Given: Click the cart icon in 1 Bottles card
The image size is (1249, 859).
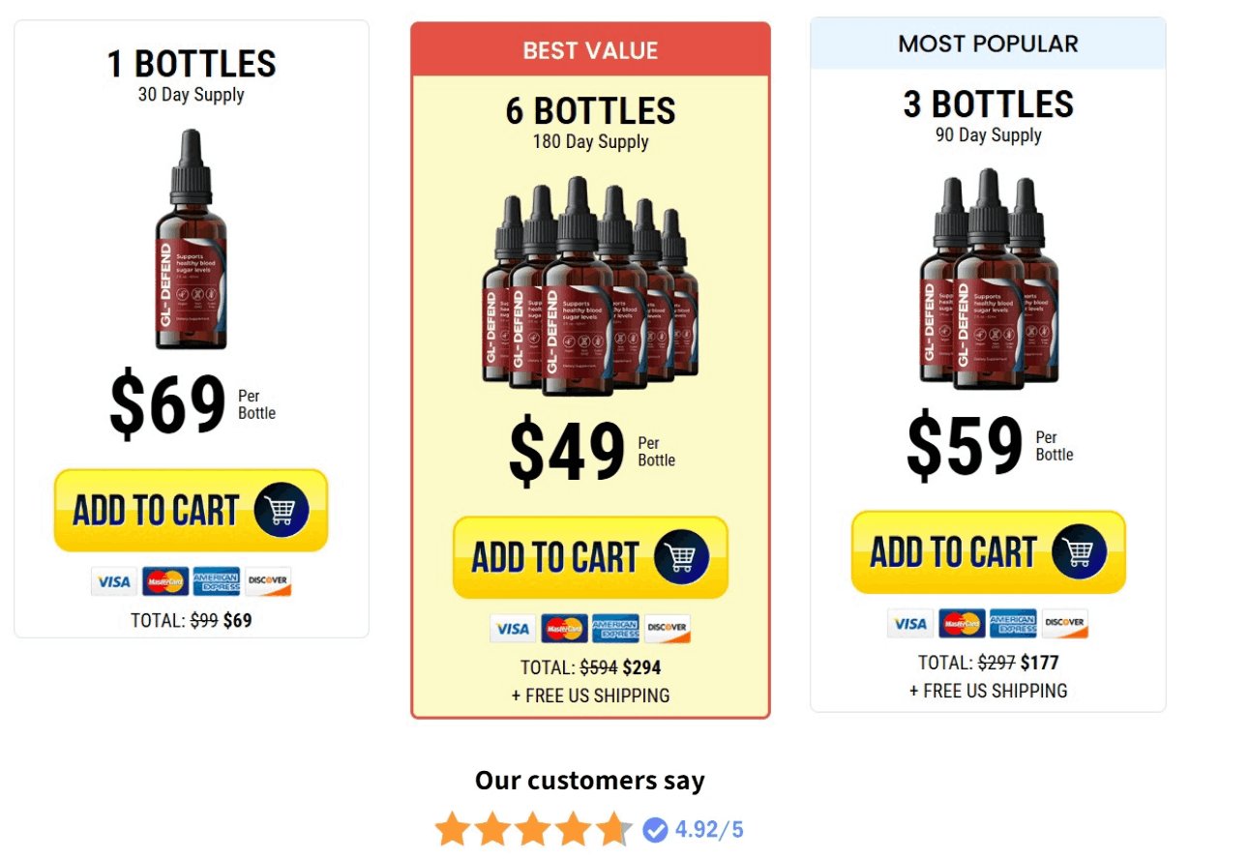Looking at the screenshot, I should point(282,510).
